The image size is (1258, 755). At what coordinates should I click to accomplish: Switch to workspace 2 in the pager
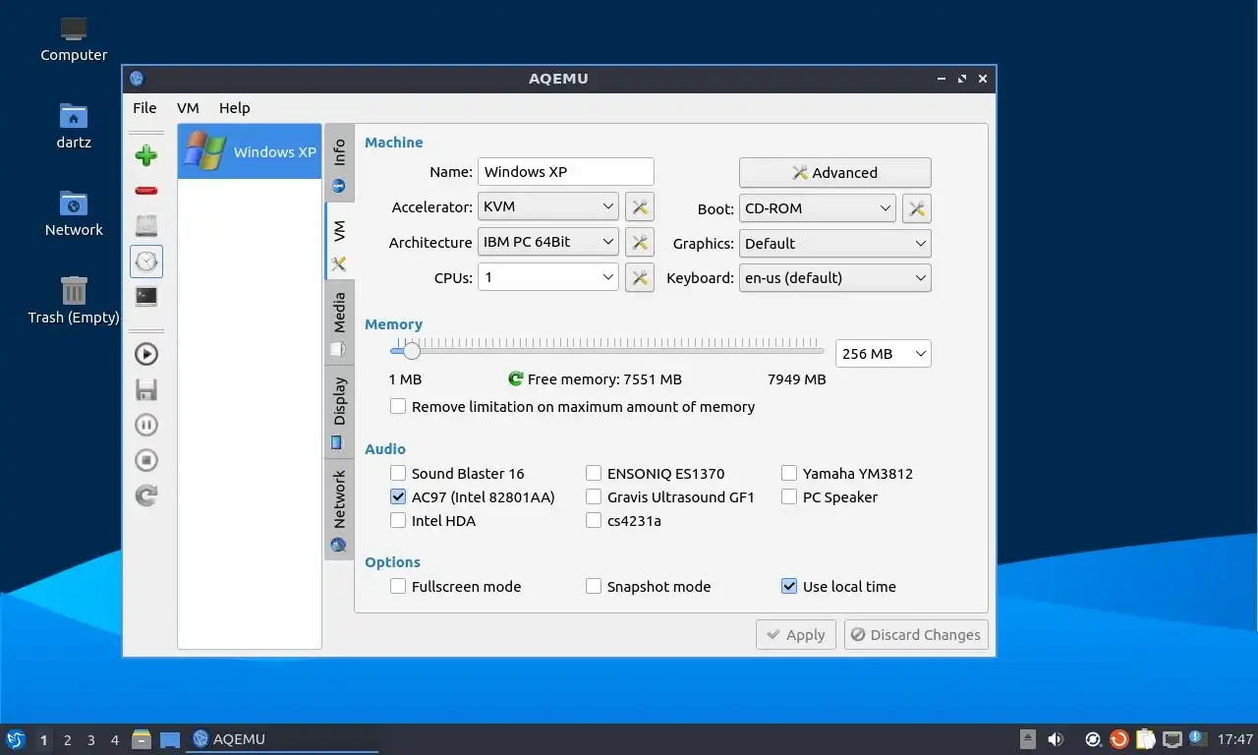pos(67,740)
